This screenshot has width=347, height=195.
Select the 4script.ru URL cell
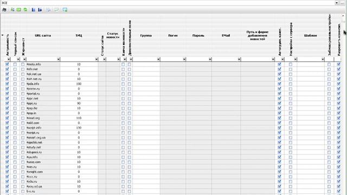(43, 133)
